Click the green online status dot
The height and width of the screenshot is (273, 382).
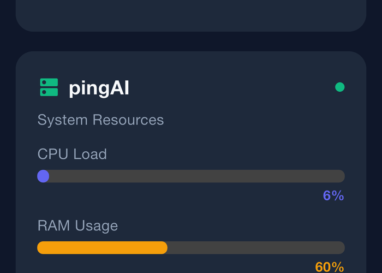click(339, 87)
